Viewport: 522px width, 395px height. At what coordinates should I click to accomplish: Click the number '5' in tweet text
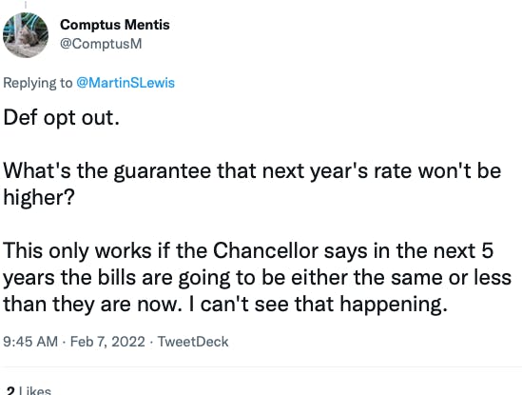click(487, 250)
